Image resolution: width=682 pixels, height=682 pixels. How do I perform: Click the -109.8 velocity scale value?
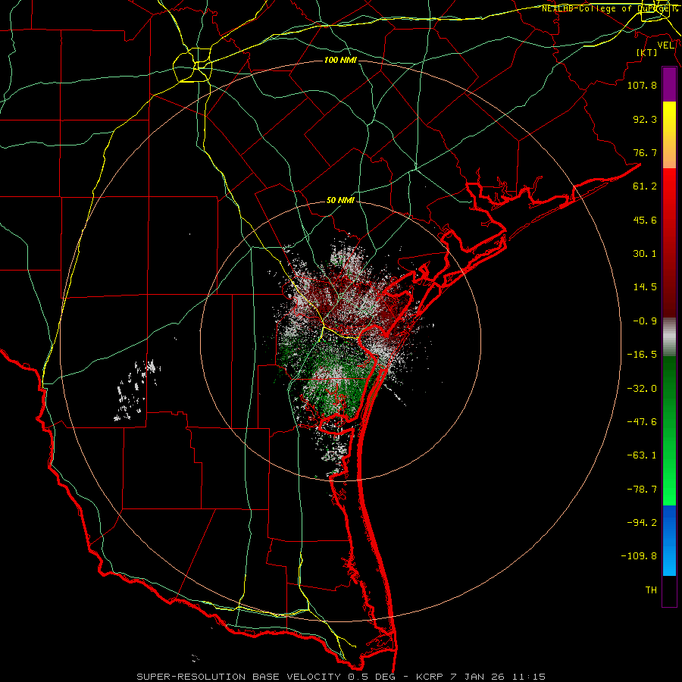(639, 556)
